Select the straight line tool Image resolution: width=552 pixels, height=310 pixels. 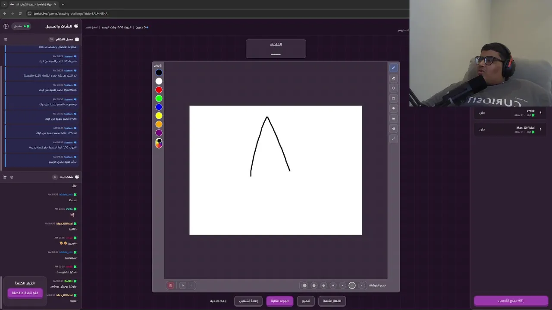point(393,139)
